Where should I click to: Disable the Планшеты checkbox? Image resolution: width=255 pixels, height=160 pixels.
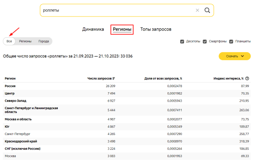[231, 41]
